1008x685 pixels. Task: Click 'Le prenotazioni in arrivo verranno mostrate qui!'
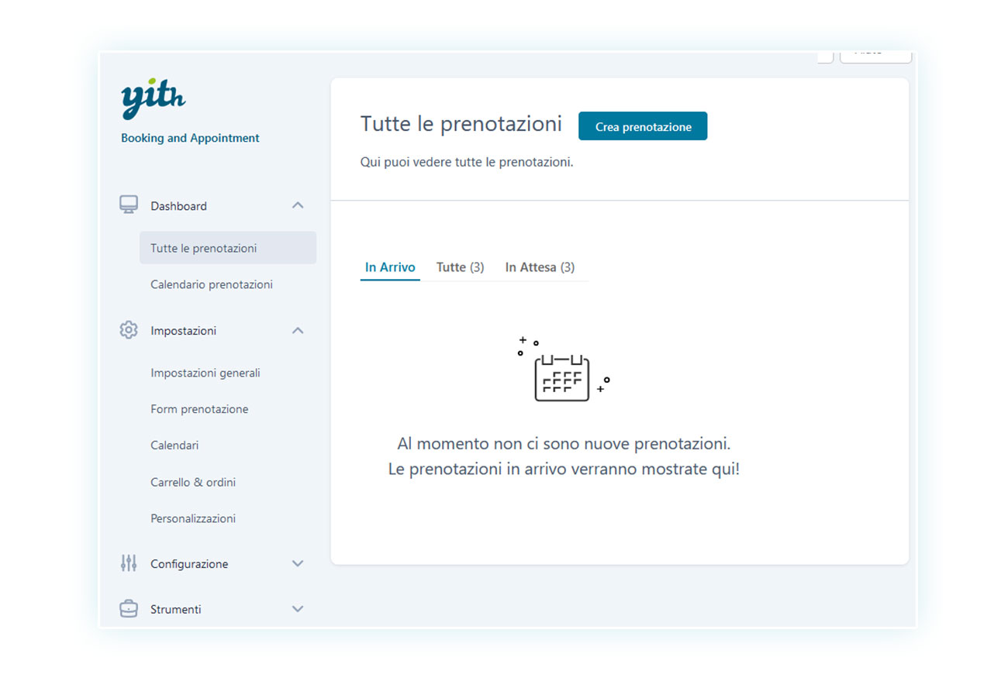click(x=564, y=470)
